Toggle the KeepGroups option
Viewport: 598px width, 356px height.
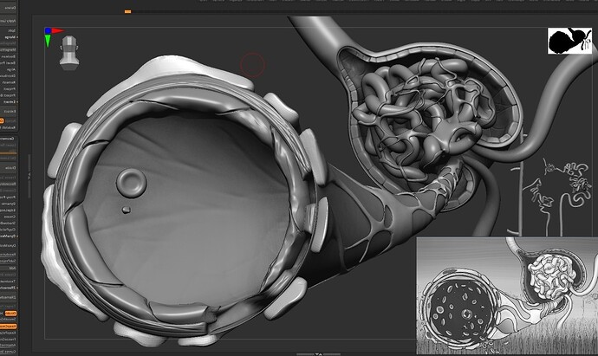coord(9,333)
